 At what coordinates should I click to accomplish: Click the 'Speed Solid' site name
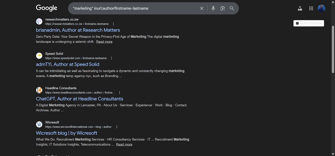pyautogui.click(x=54, y=54)
